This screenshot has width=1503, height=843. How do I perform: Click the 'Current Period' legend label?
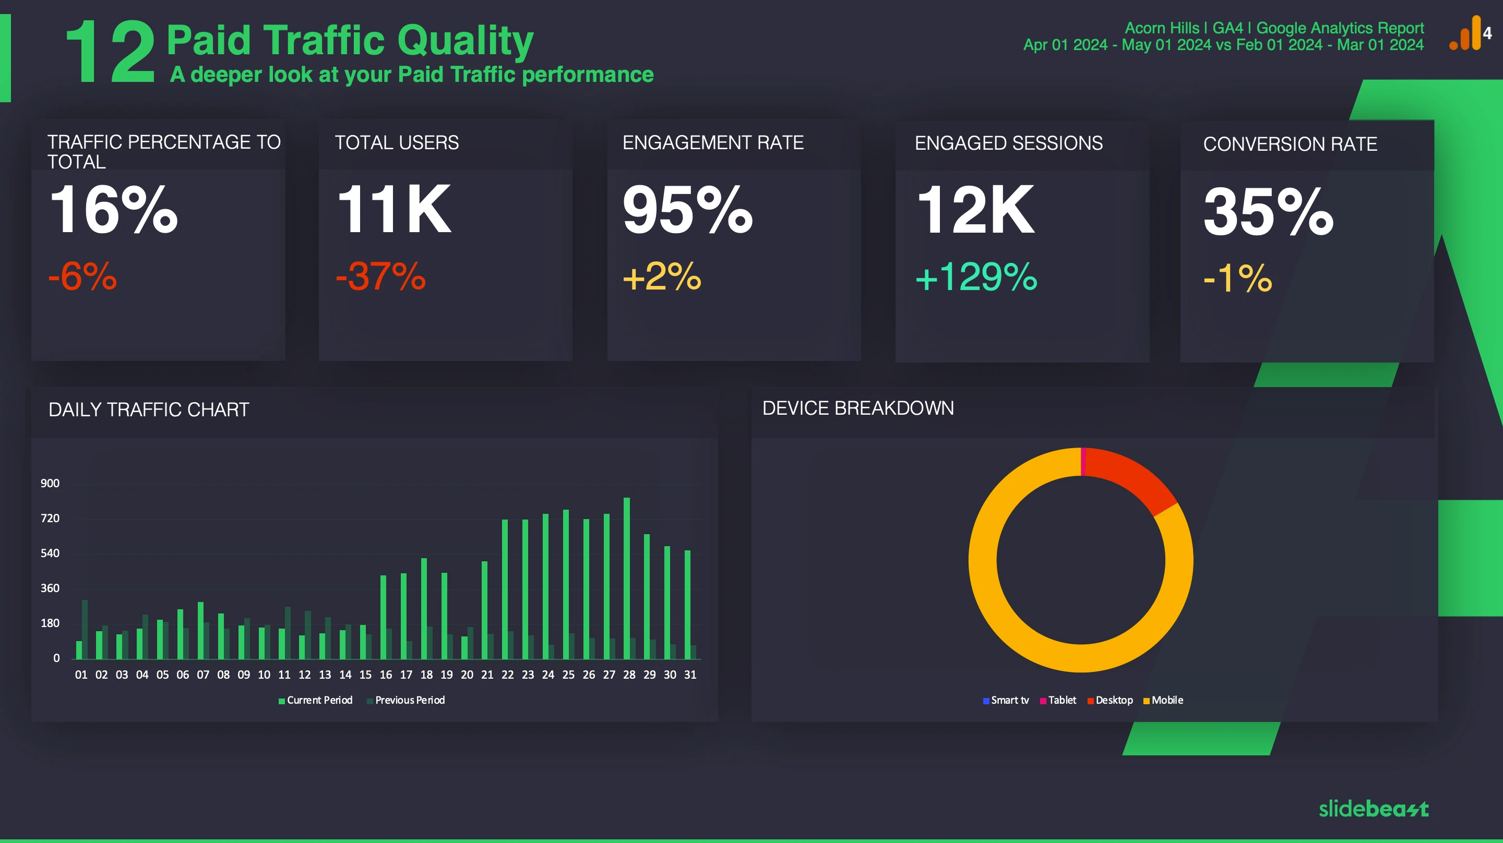tap(320, 700)
